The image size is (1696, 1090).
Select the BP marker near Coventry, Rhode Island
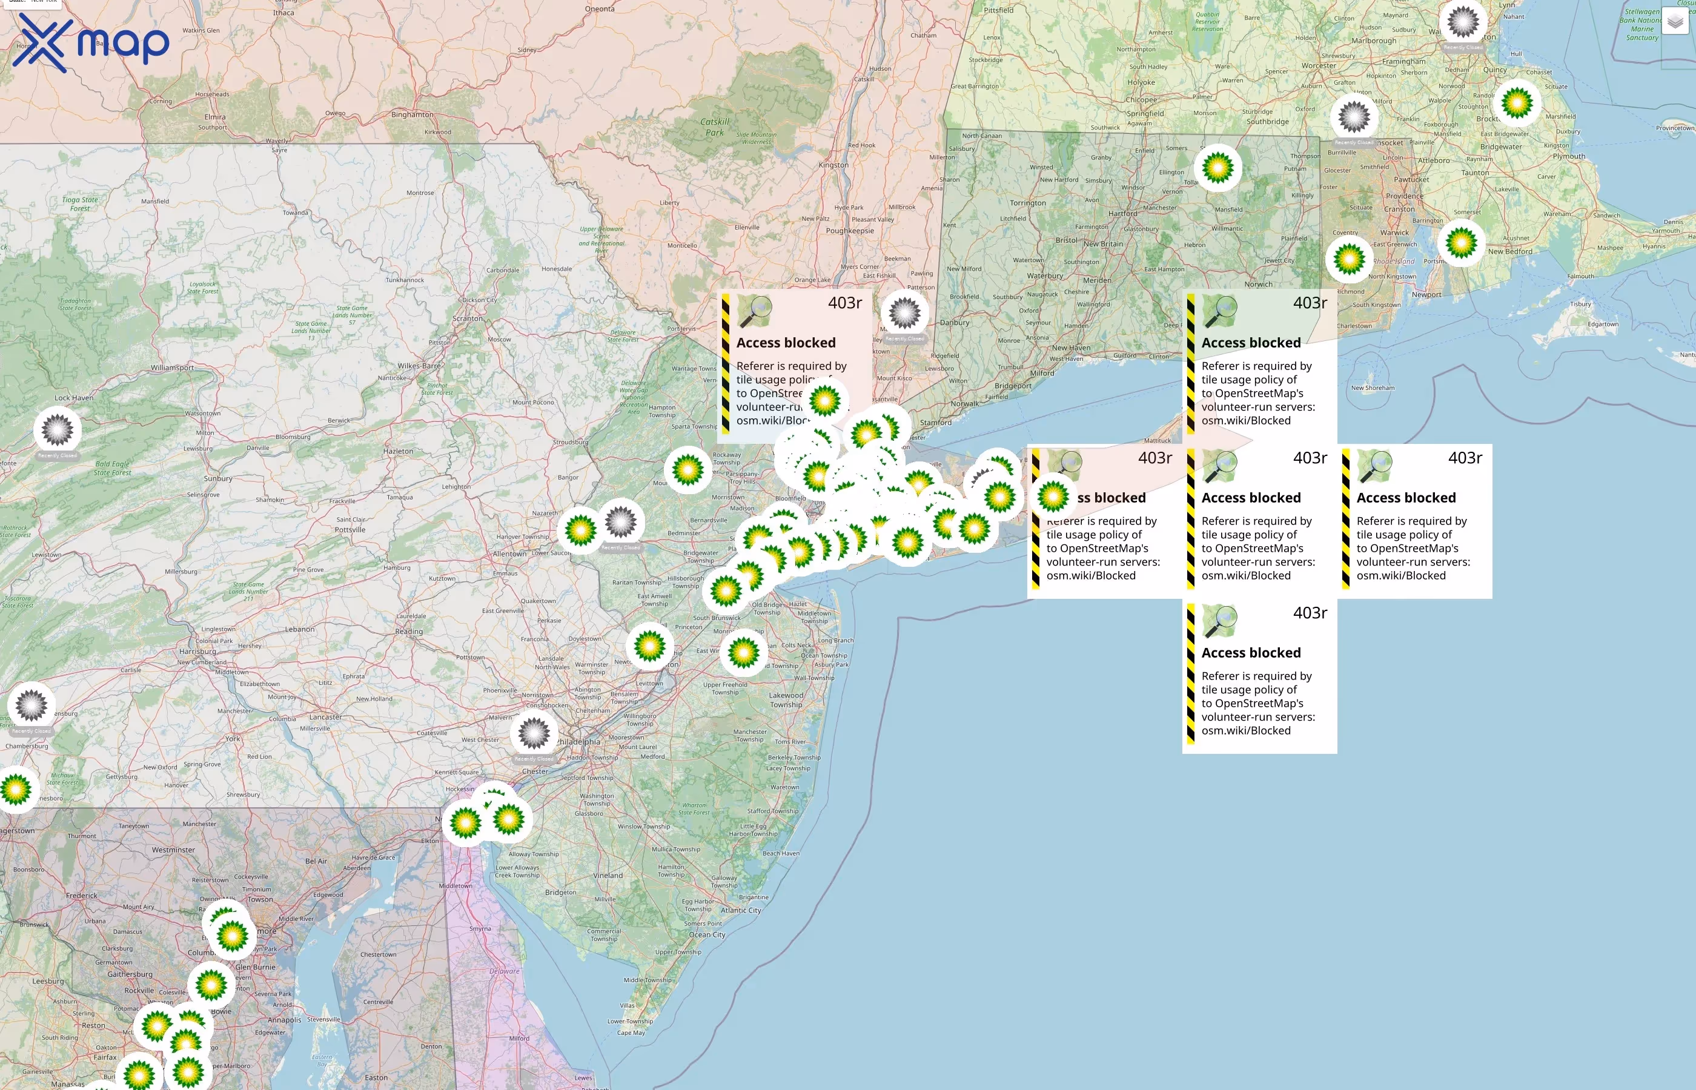[x=1349, y=259]
